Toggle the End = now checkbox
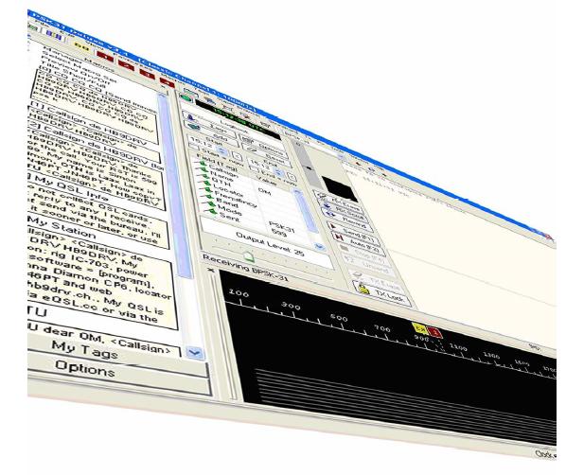 click(254, 168)
